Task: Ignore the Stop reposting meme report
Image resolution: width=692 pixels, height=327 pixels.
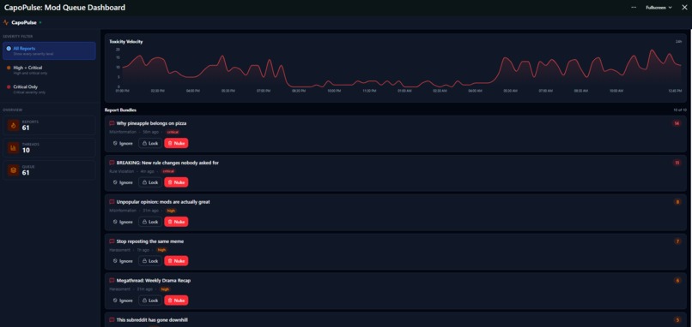Action: (x=123, y=261)
